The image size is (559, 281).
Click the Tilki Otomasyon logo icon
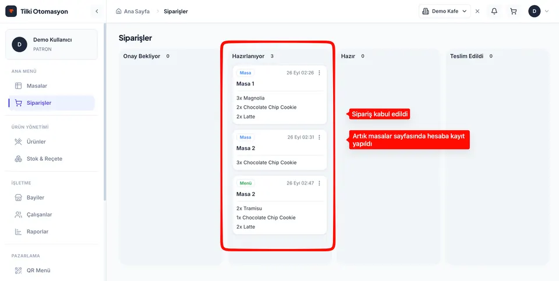click(x=11, y=12)
